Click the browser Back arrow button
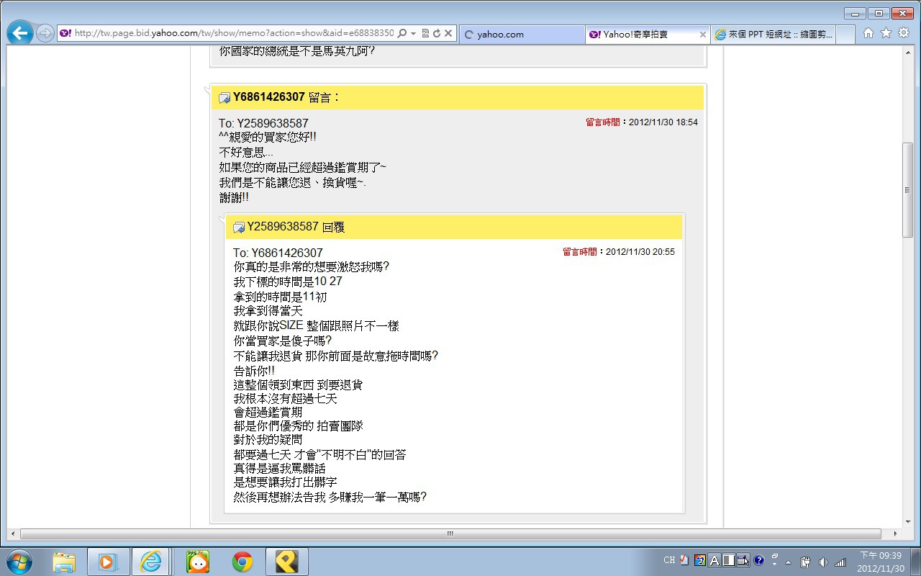The width and height of the screenshot is (921, 576). 19,33
